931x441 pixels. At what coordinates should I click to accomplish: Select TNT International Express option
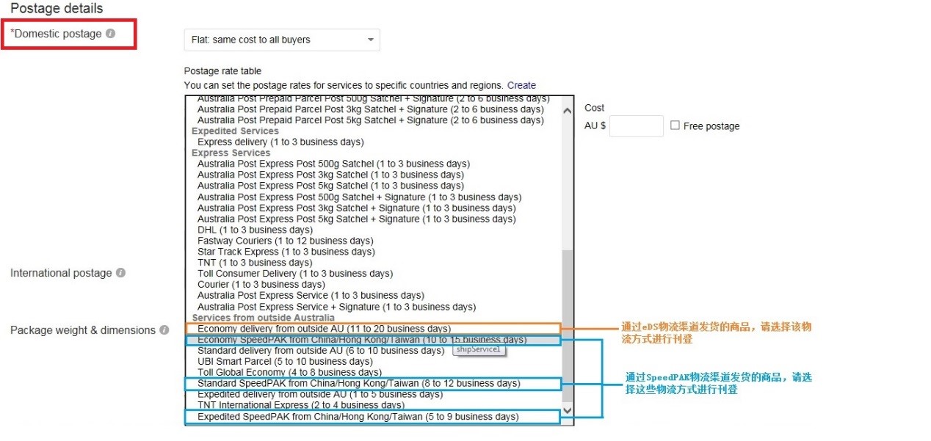click(x=300, y=405)
